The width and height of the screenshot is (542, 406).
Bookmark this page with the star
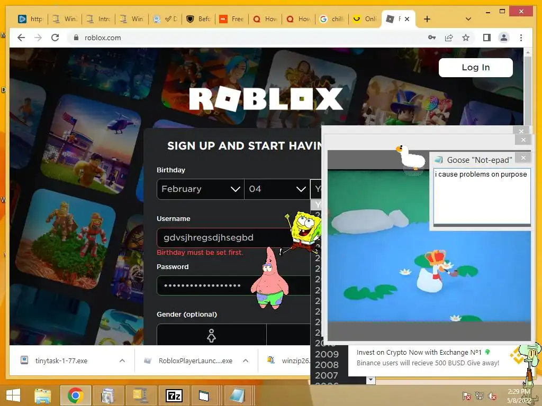click(x=466, y=38)
